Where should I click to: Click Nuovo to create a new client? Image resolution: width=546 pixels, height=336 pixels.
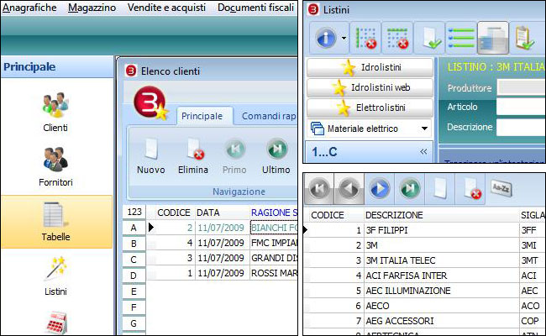tap(150, 155)
